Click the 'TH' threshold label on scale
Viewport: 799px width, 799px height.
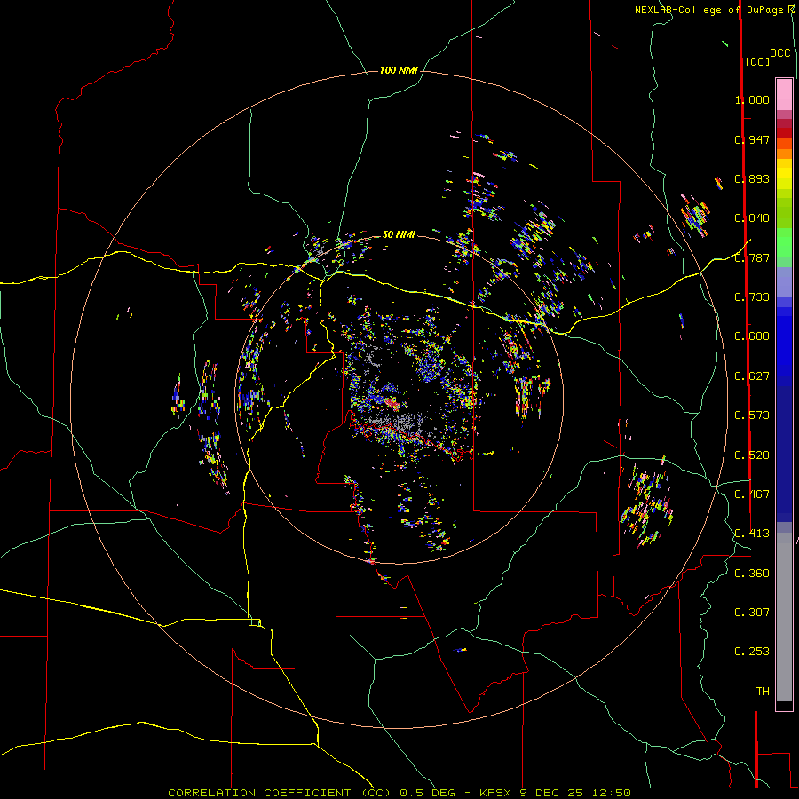pos(763,692)
